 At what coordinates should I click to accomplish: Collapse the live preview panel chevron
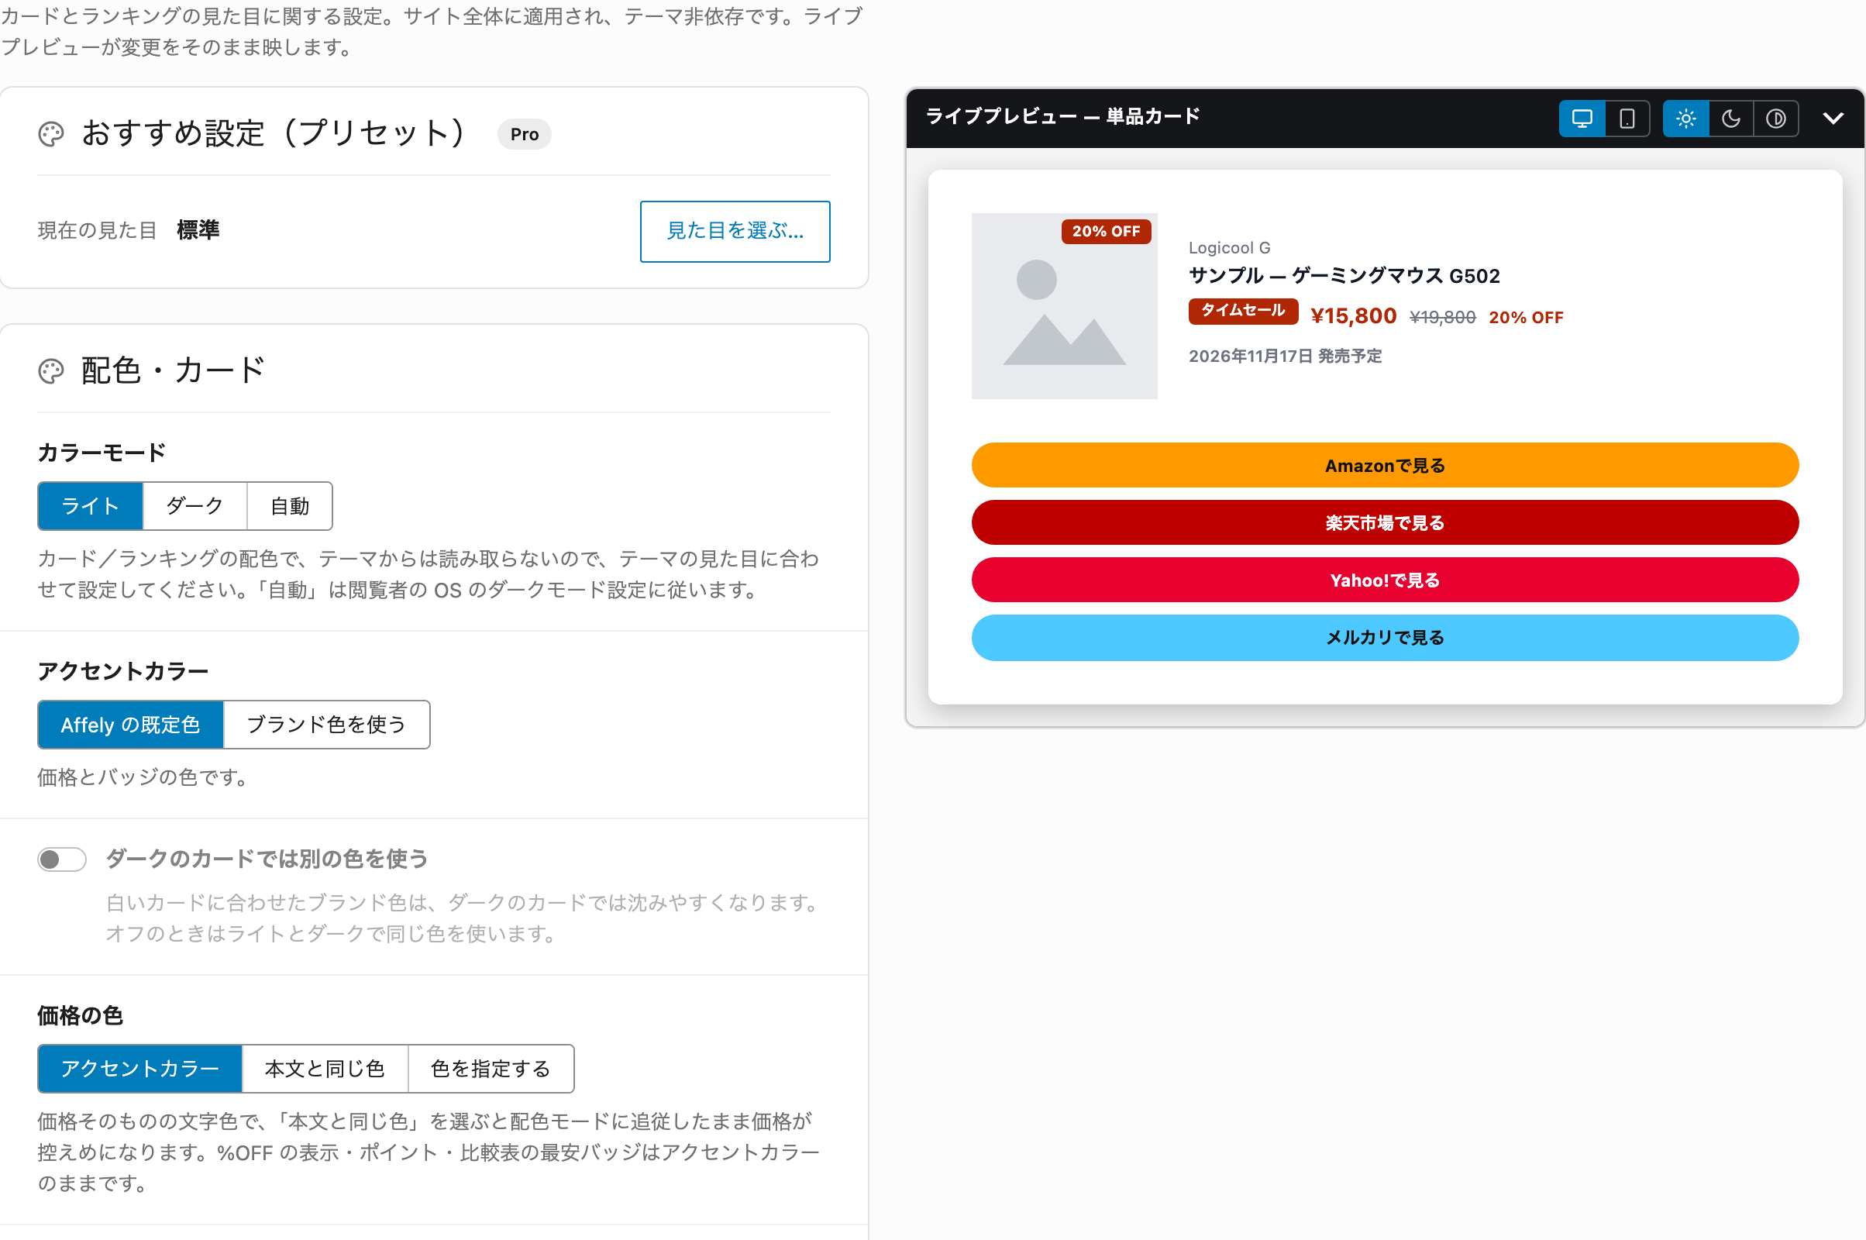1833,119
